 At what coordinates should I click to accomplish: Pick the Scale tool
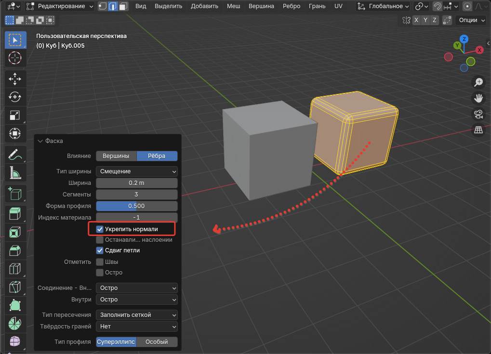tap(15, 115)
